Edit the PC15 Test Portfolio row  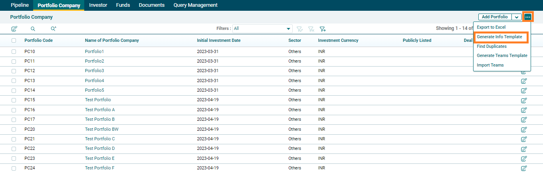[524, 100]
